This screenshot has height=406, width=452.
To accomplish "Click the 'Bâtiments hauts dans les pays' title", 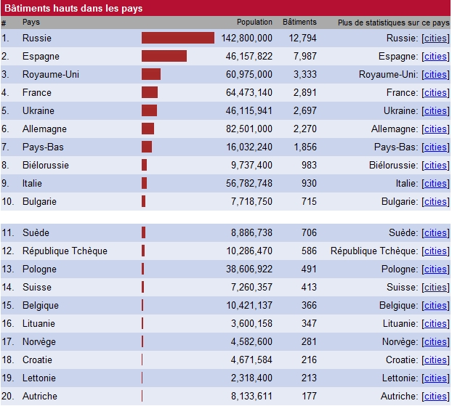I will [x=73, y=9].
